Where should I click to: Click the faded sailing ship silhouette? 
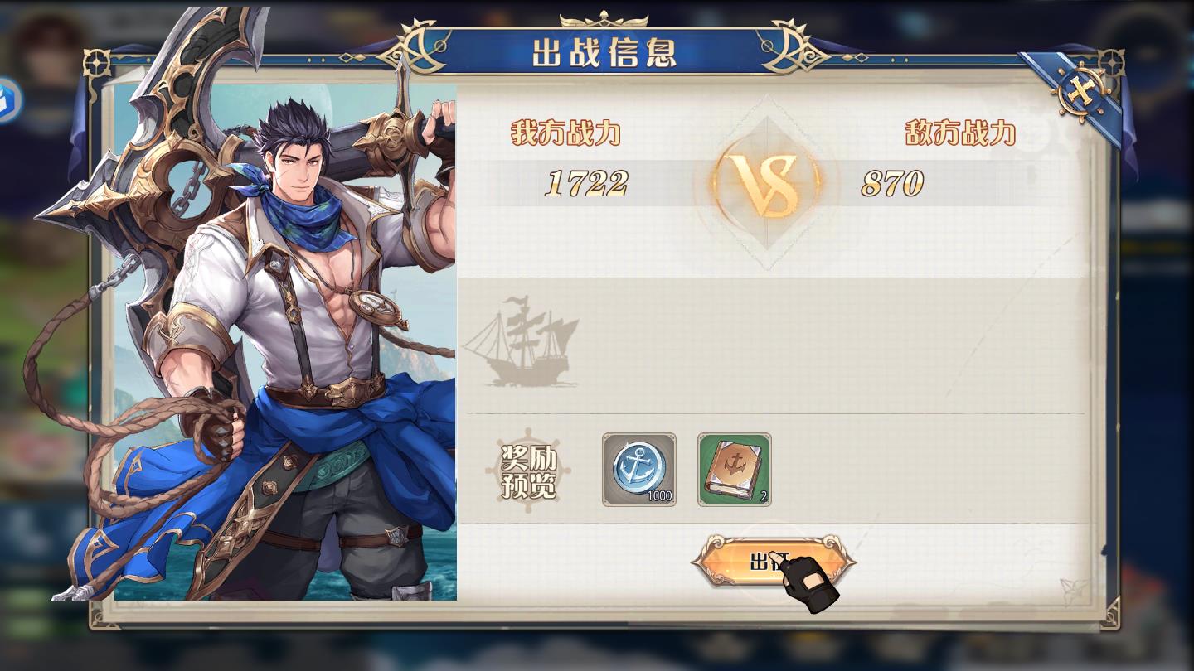click(520, 341)
